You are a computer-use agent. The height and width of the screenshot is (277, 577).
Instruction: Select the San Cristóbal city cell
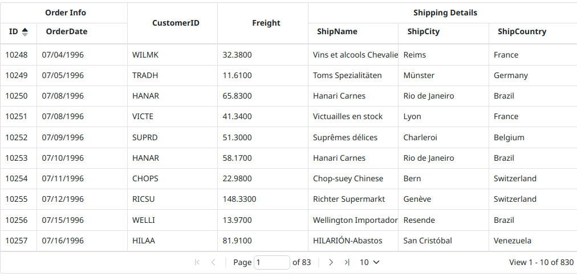428,241
